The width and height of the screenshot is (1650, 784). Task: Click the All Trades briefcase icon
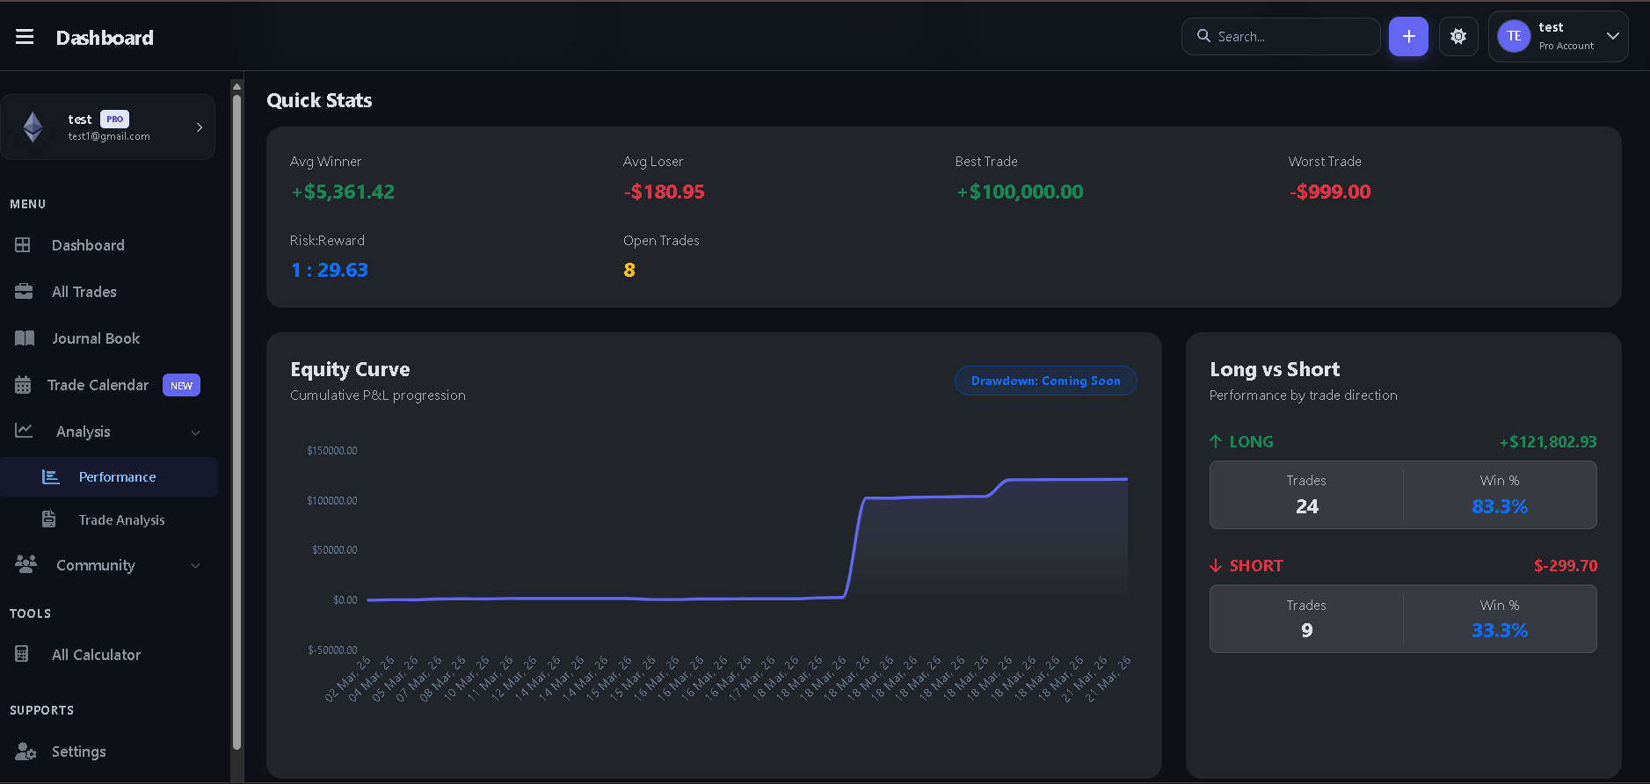tap(24, 292)
